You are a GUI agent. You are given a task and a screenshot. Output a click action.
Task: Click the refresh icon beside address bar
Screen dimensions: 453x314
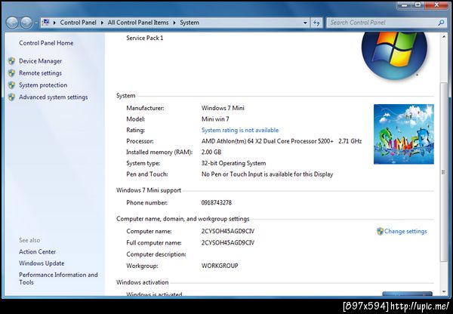coord(316,23)
